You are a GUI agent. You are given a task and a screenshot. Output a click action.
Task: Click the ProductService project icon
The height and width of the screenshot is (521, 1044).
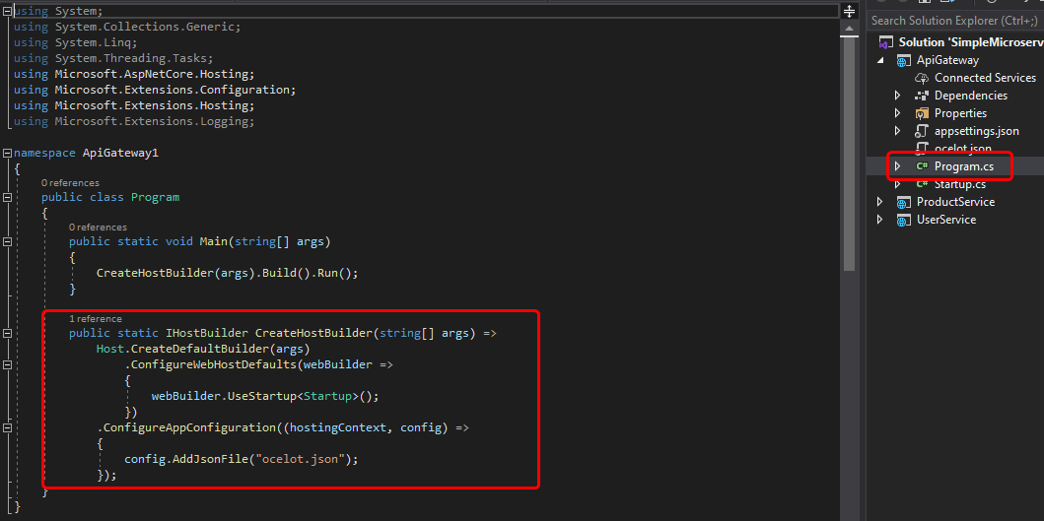point(903,202)
